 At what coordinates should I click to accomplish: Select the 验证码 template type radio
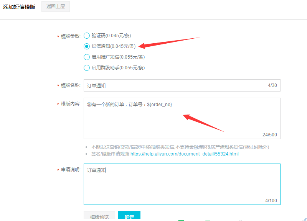coord(87,36)
